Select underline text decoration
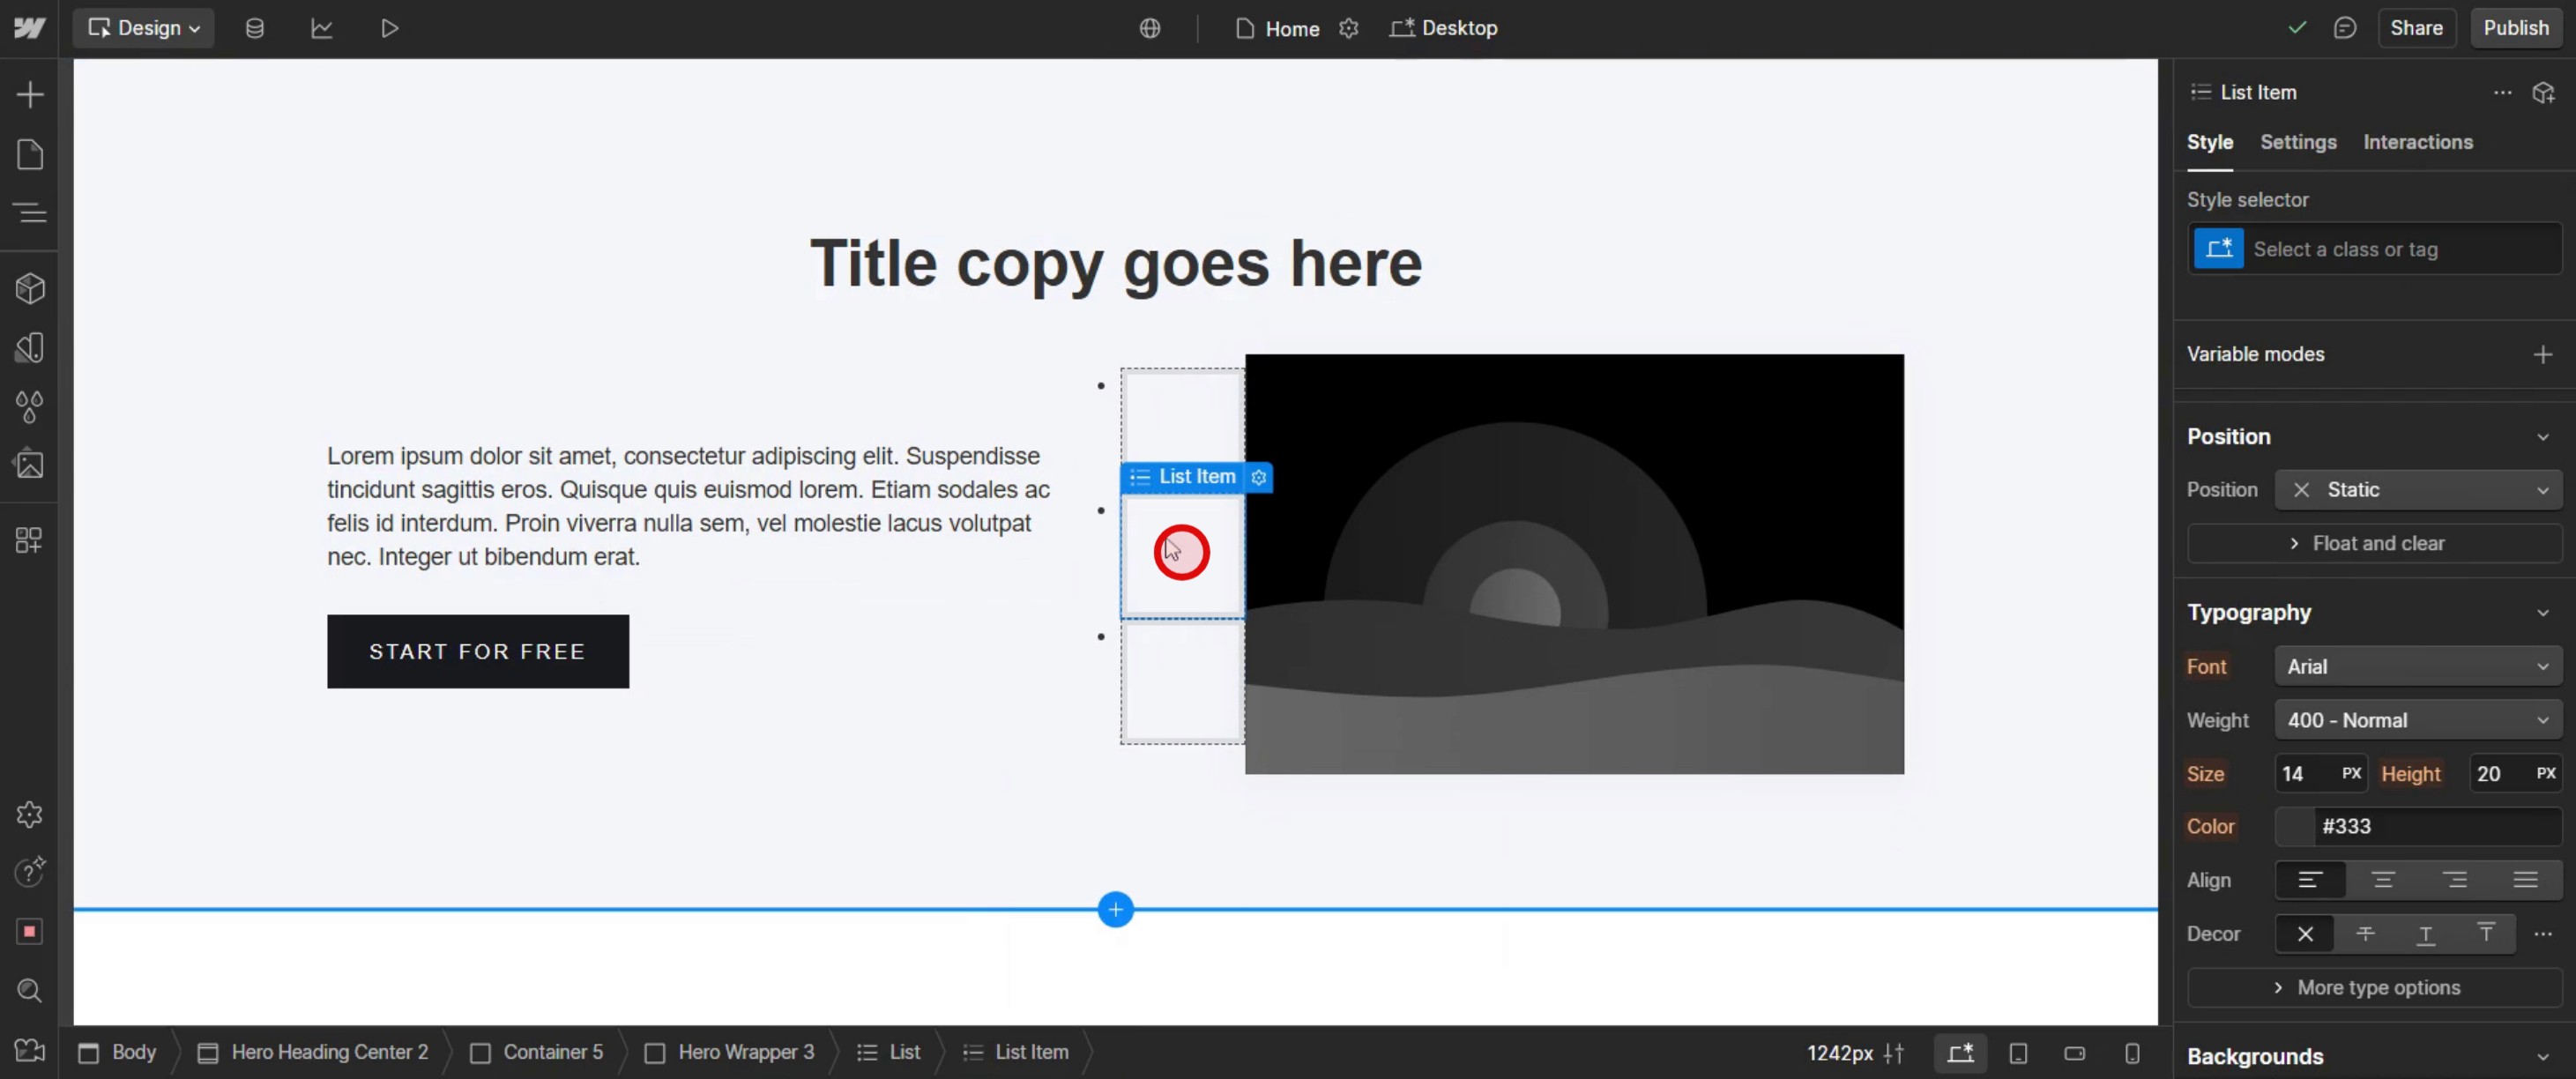This screenshot has width=2576, height=1079. (2425, 934)
